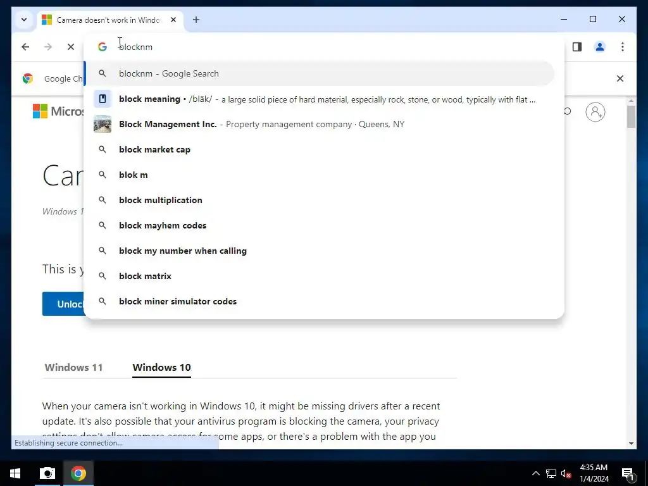Click the Microsoft sign-in account icon
648x486 pixels.
coord(595,112)
